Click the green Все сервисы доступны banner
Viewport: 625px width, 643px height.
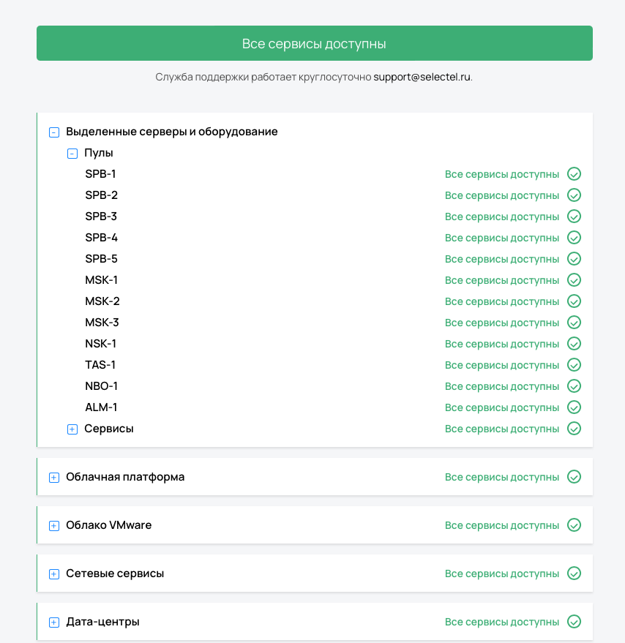coord(314,44)
